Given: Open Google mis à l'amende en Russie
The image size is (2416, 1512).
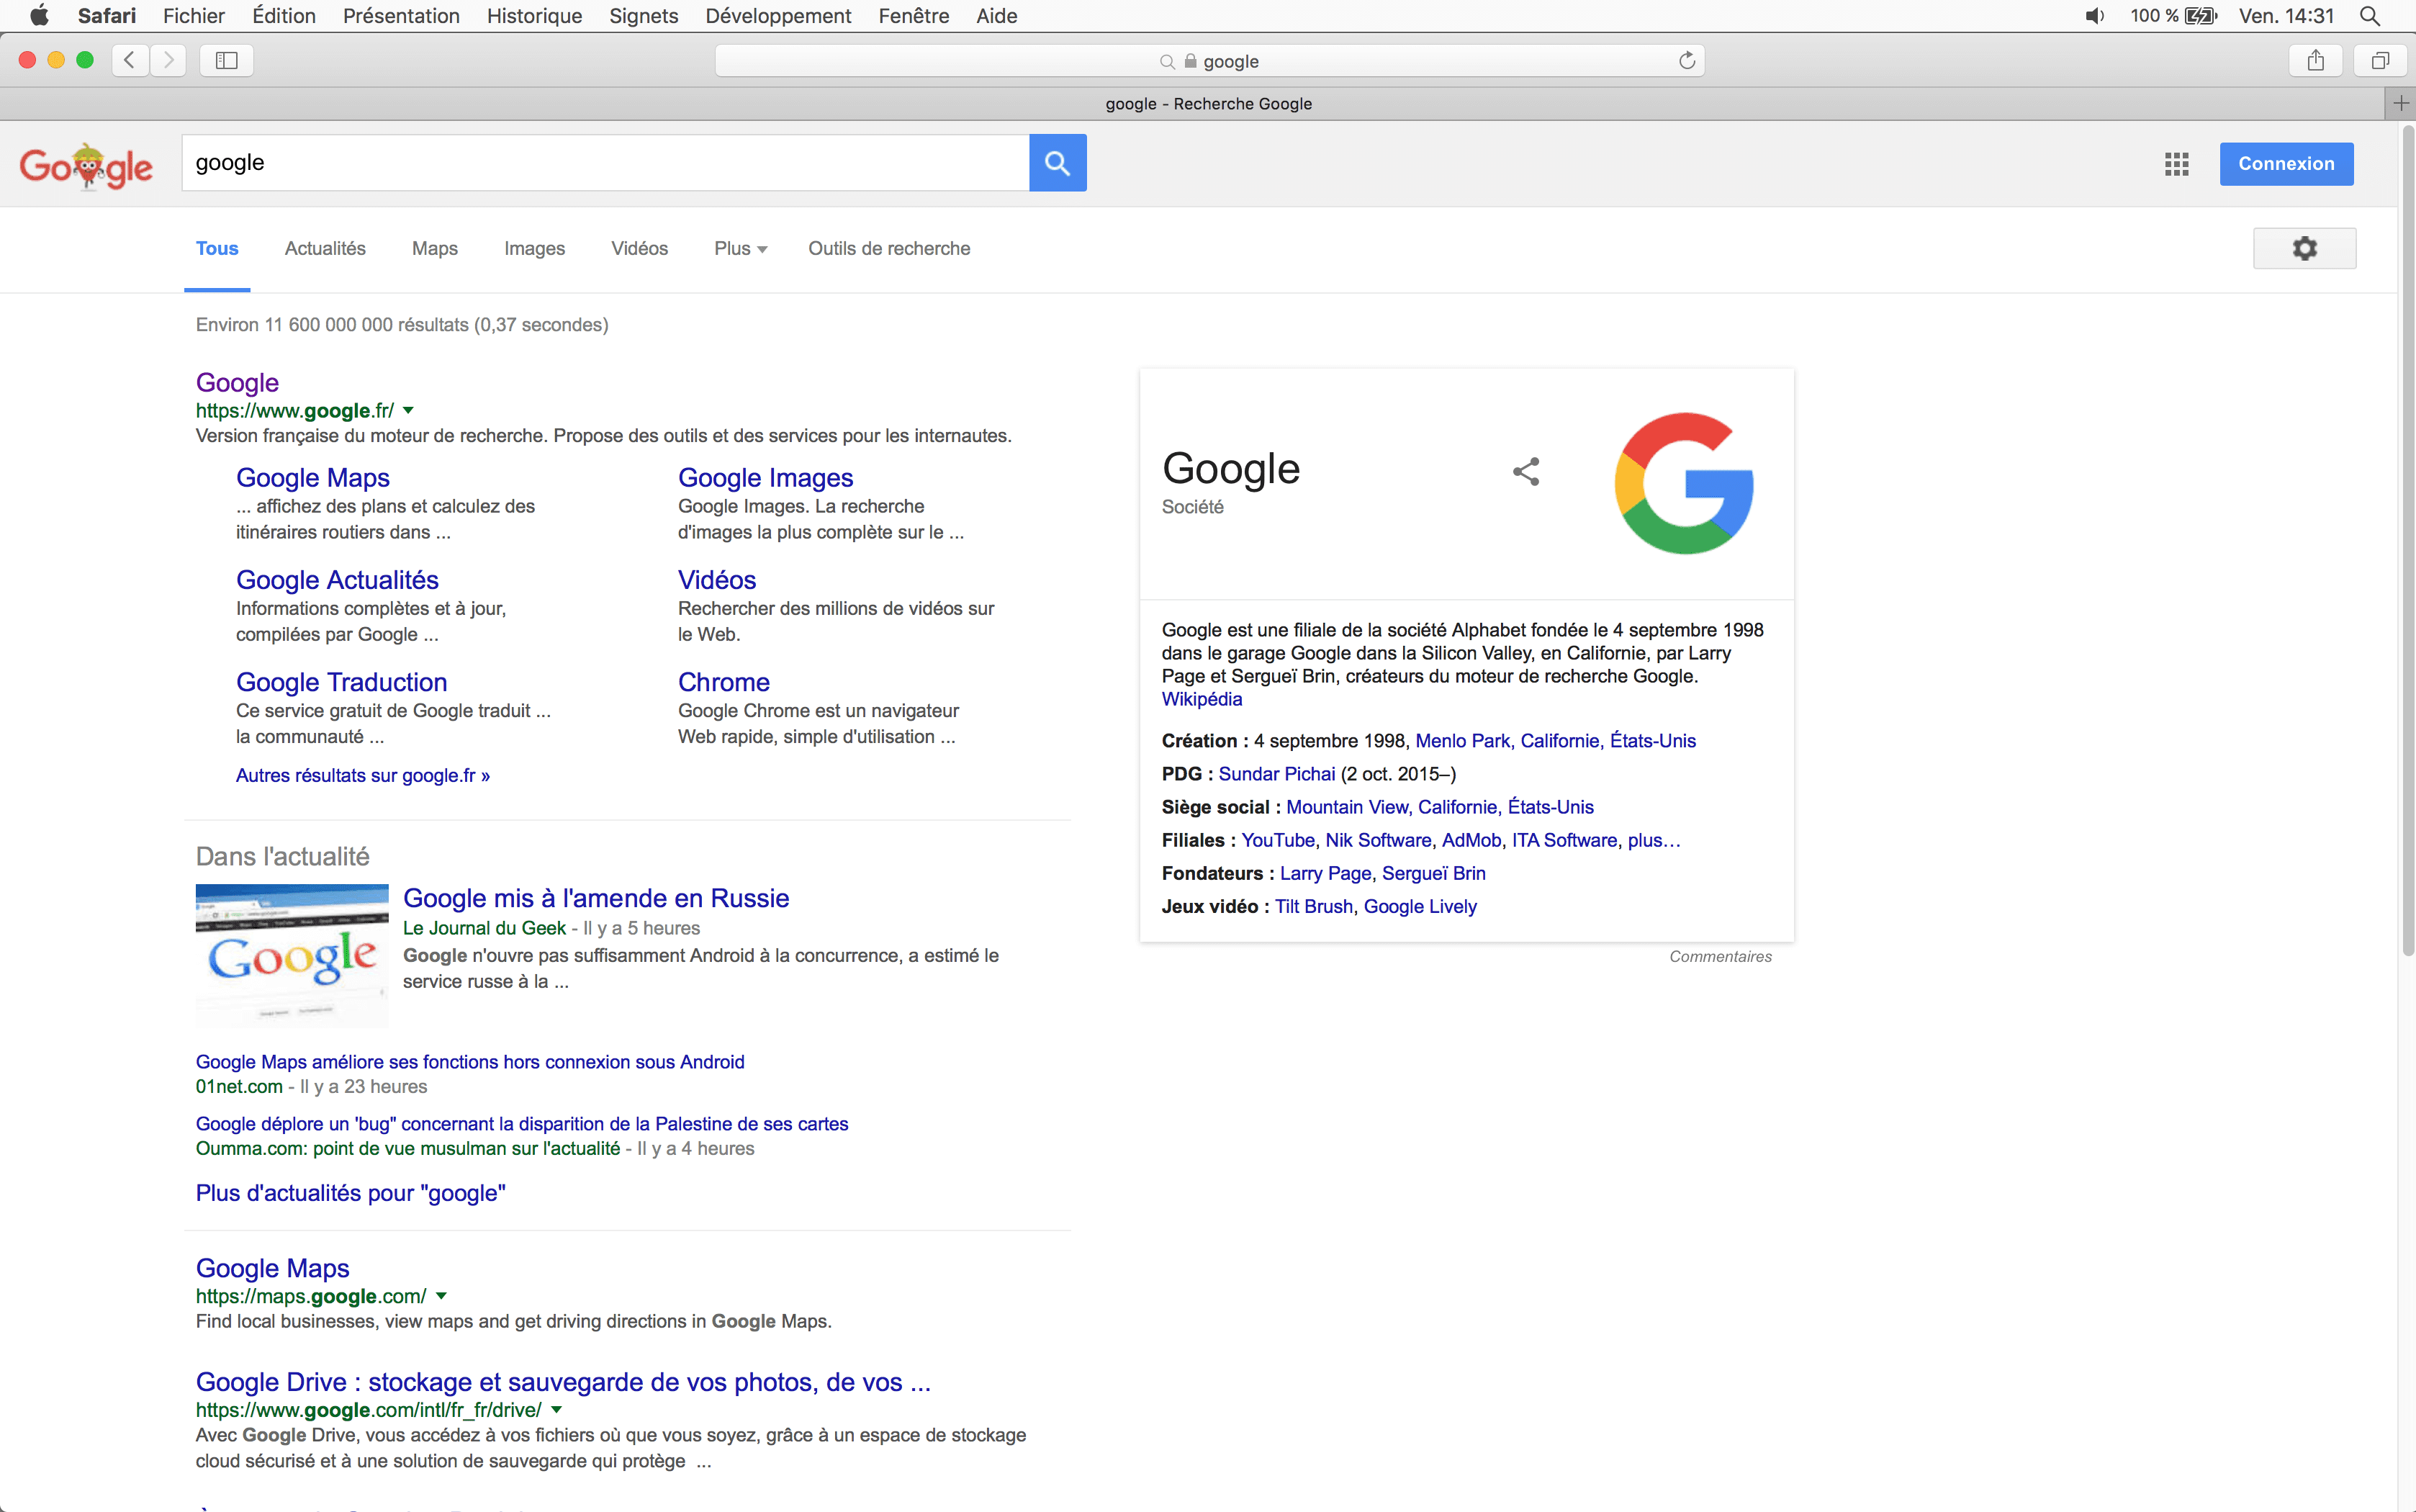Looking at the screenshot, I should pyautogui.click(x=596, y=898).
